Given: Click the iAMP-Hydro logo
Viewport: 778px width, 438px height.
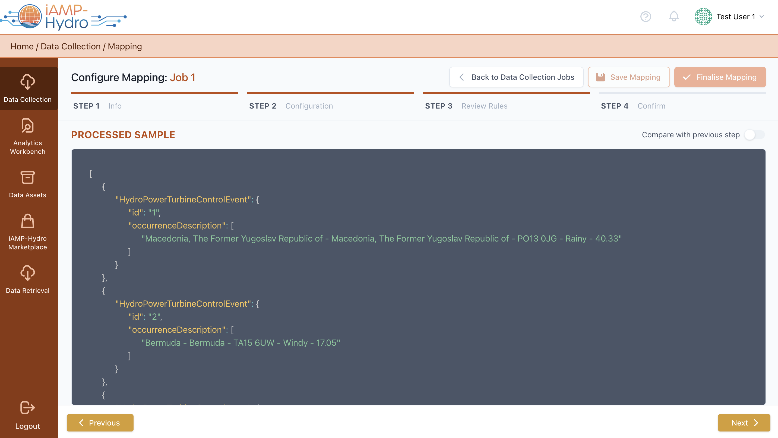Looking at the screenshot, I should (64, 17).
